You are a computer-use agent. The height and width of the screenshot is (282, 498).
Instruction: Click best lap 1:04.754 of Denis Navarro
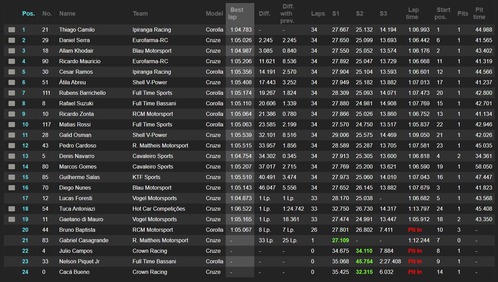click(x=241, y=156)
